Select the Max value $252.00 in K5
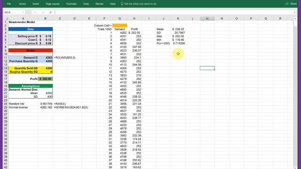The image size is (301, 169). tap(178, 36)
